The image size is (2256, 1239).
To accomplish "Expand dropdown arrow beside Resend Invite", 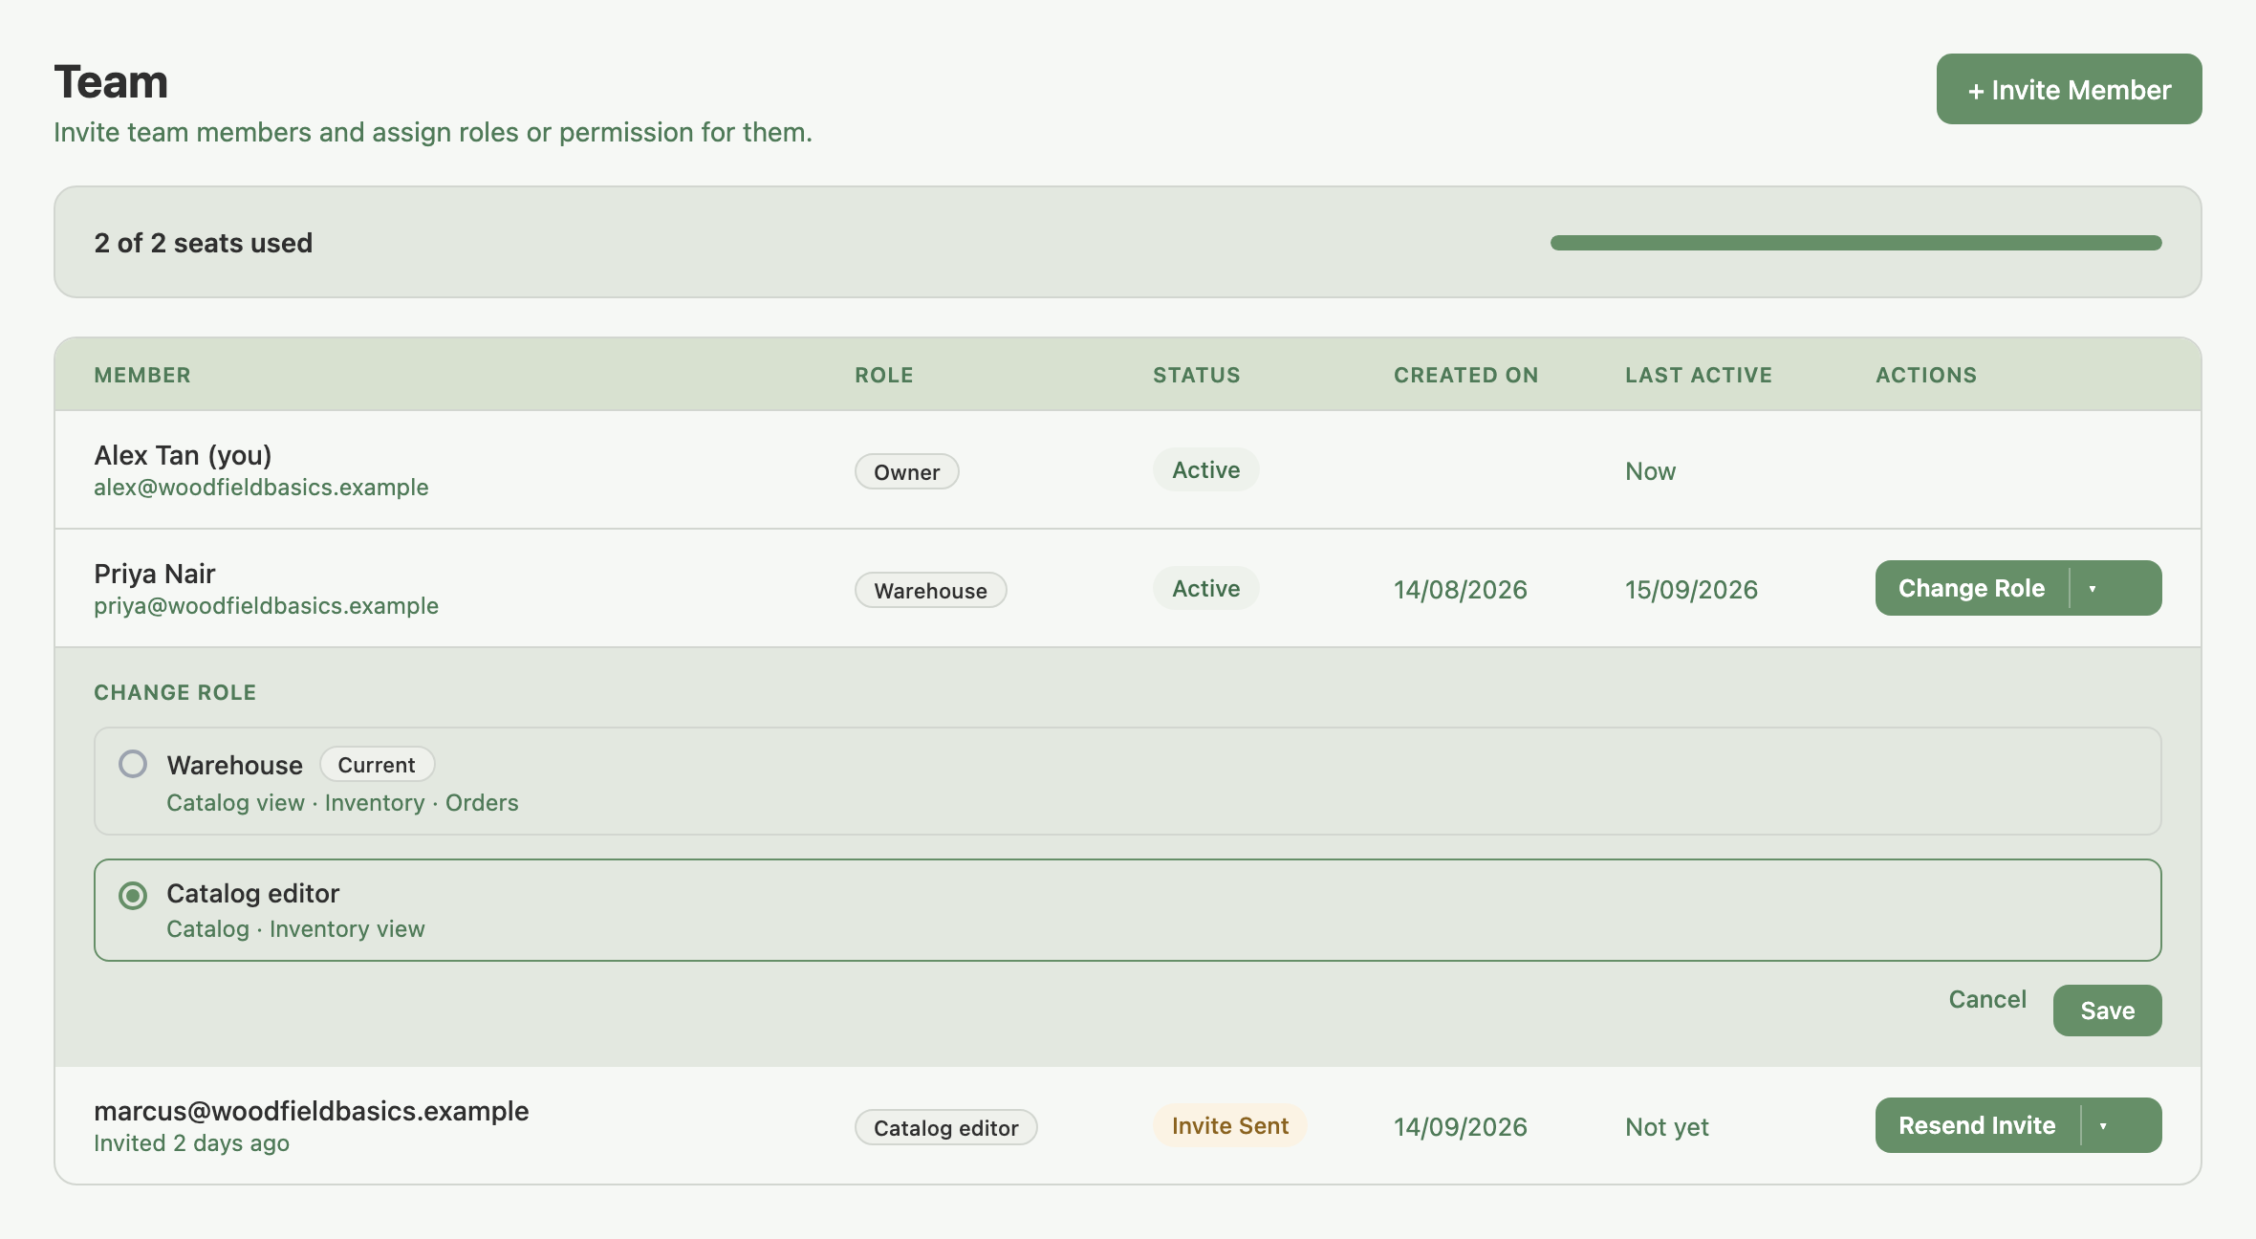I will coord(2103,1126).
